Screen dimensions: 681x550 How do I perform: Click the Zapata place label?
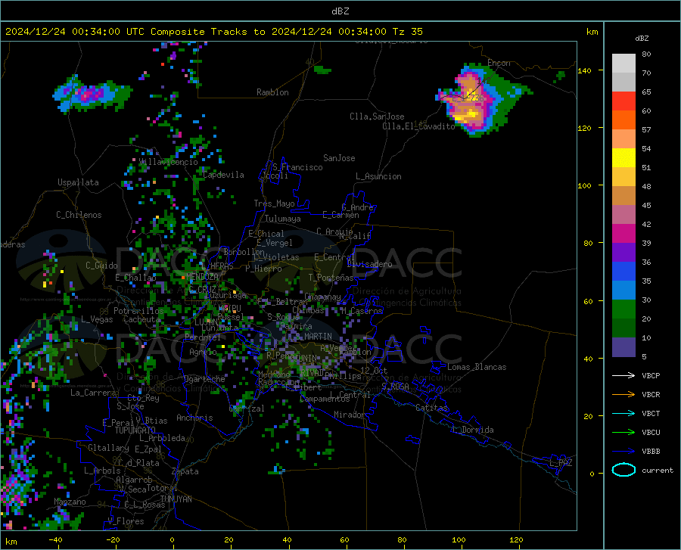[x=185, y=471]
